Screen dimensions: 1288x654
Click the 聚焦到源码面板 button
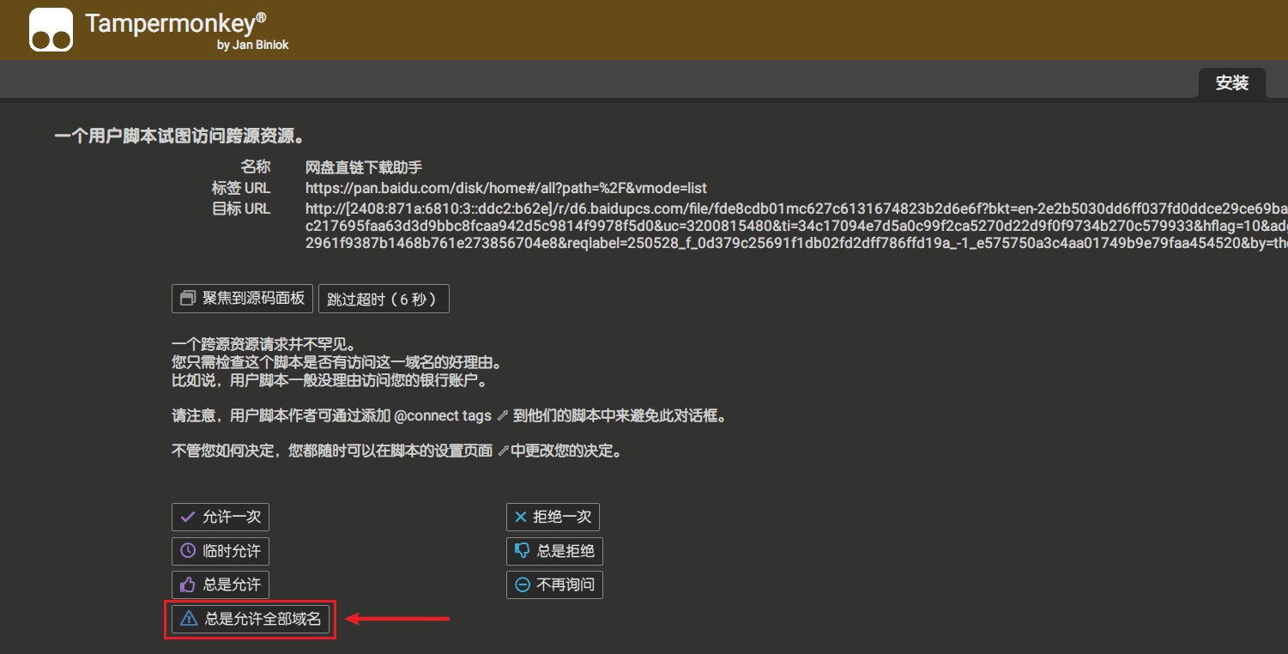pyautogui.click(x=243, y=299)
